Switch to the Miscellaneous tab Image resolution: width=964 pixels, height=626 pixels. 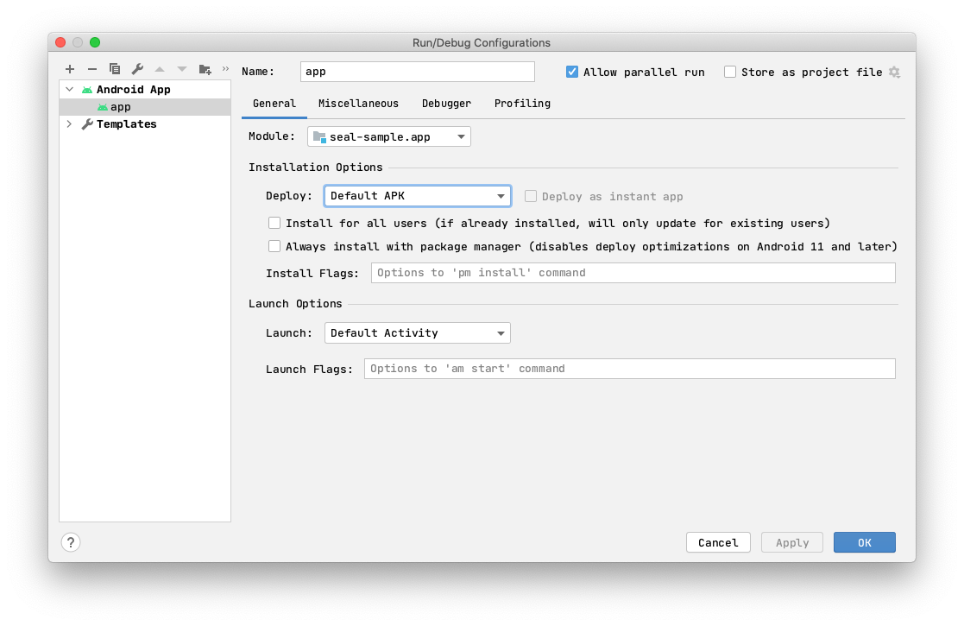point(358,104)
